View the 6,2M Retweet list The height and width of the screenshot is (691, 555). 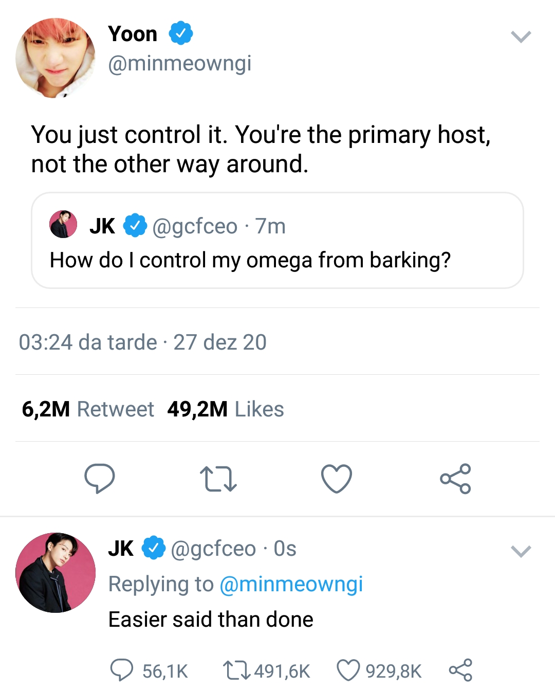point(88,409)
